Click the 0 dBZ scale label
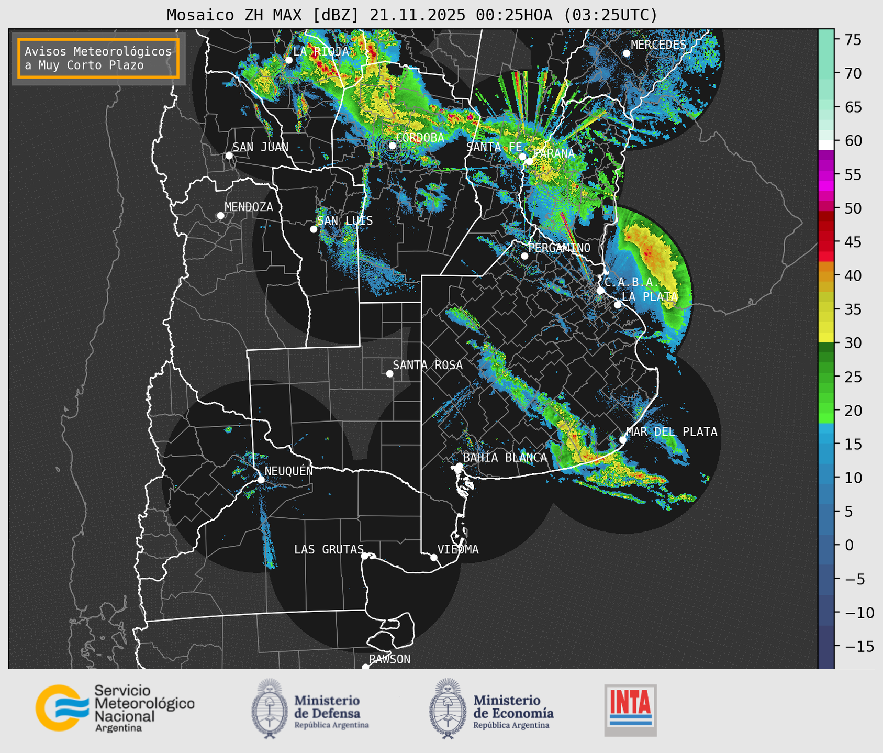The height and width of the screenshot is (753, 883). 848,545
